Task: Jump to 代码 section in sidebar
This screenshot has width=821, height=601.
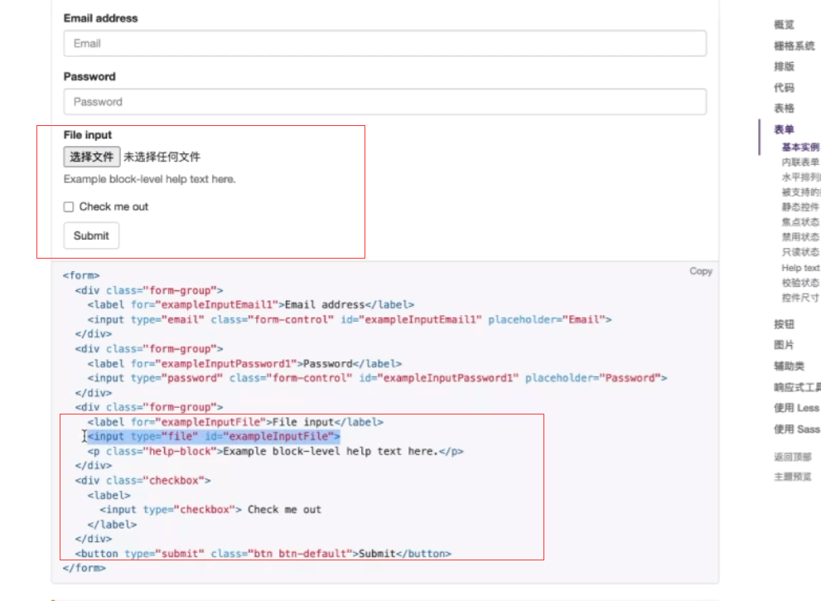Action: [784, 87]
